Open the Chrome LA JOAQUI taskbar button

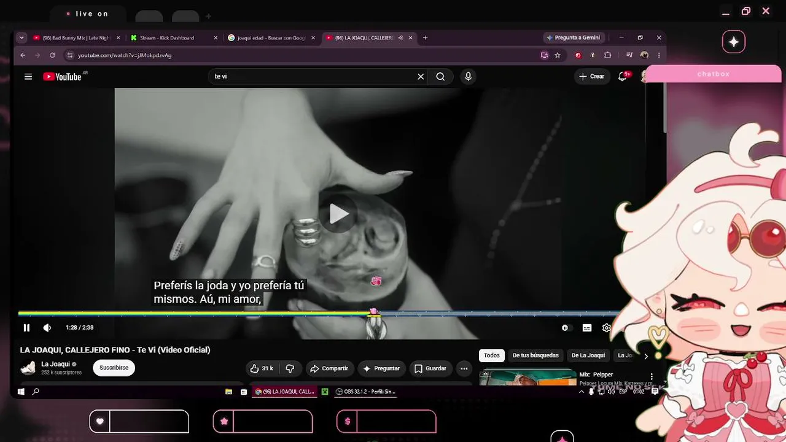click(x=284, y=392)
